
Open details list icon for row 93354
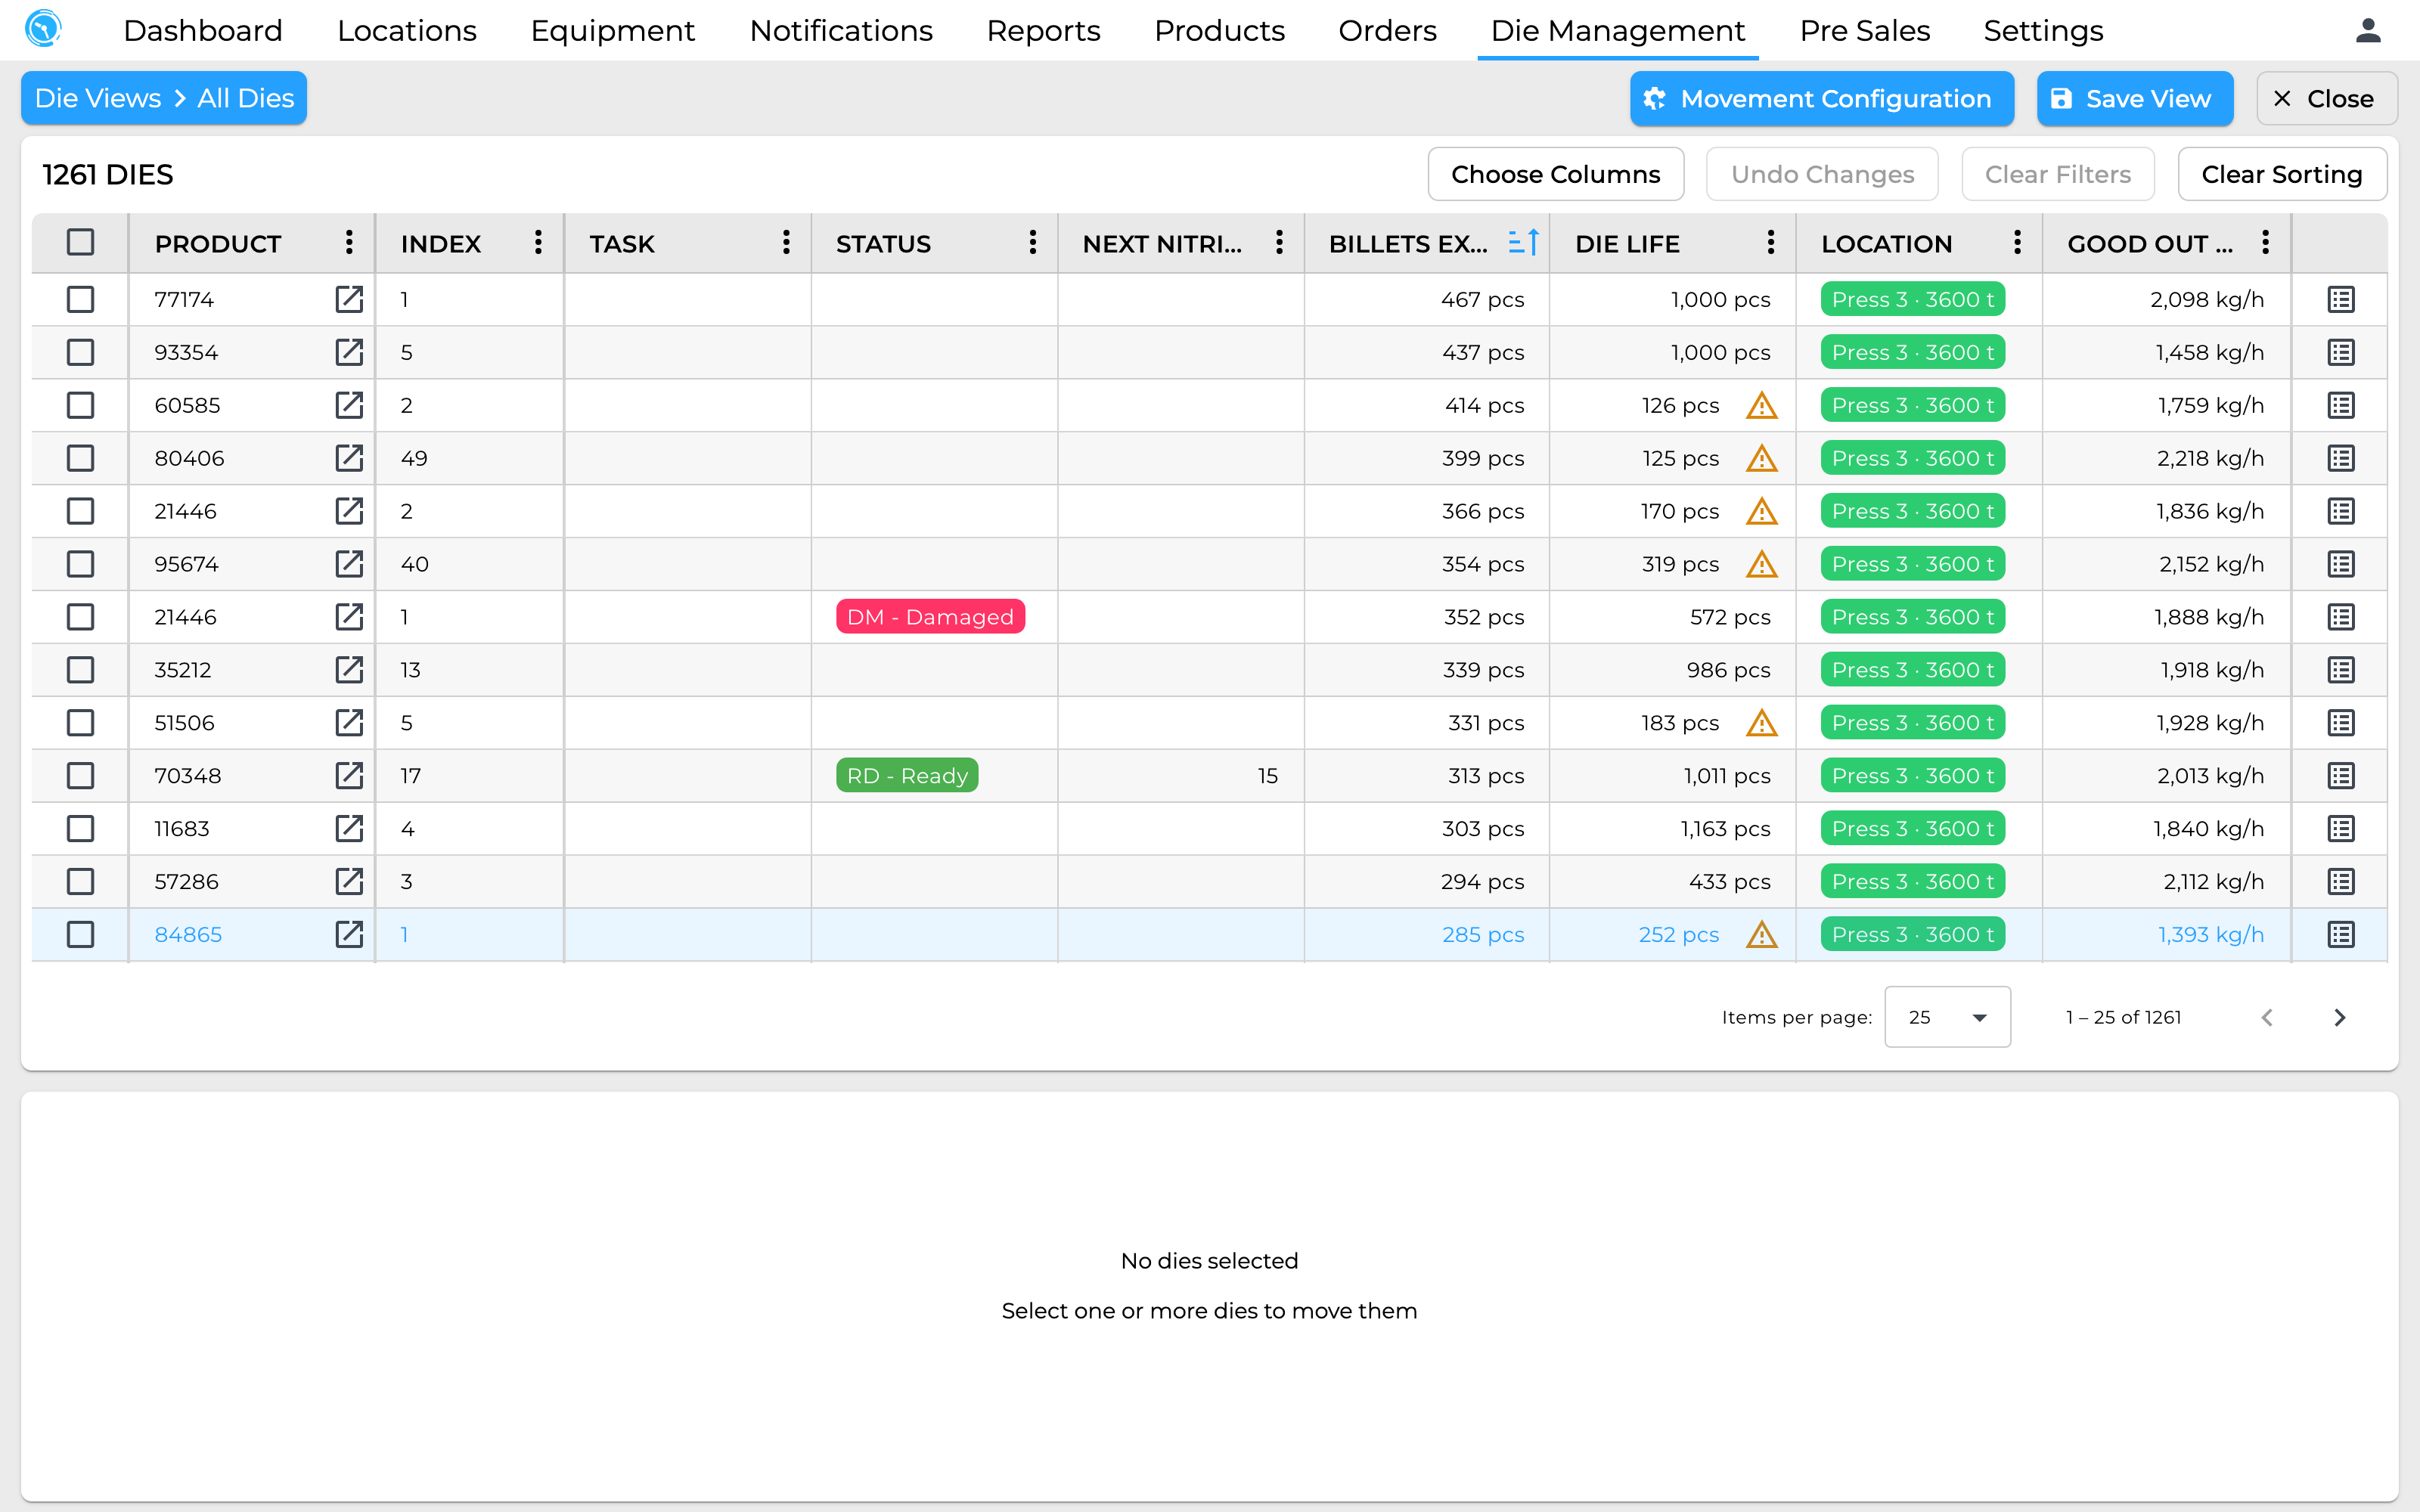coord(2341,352)
